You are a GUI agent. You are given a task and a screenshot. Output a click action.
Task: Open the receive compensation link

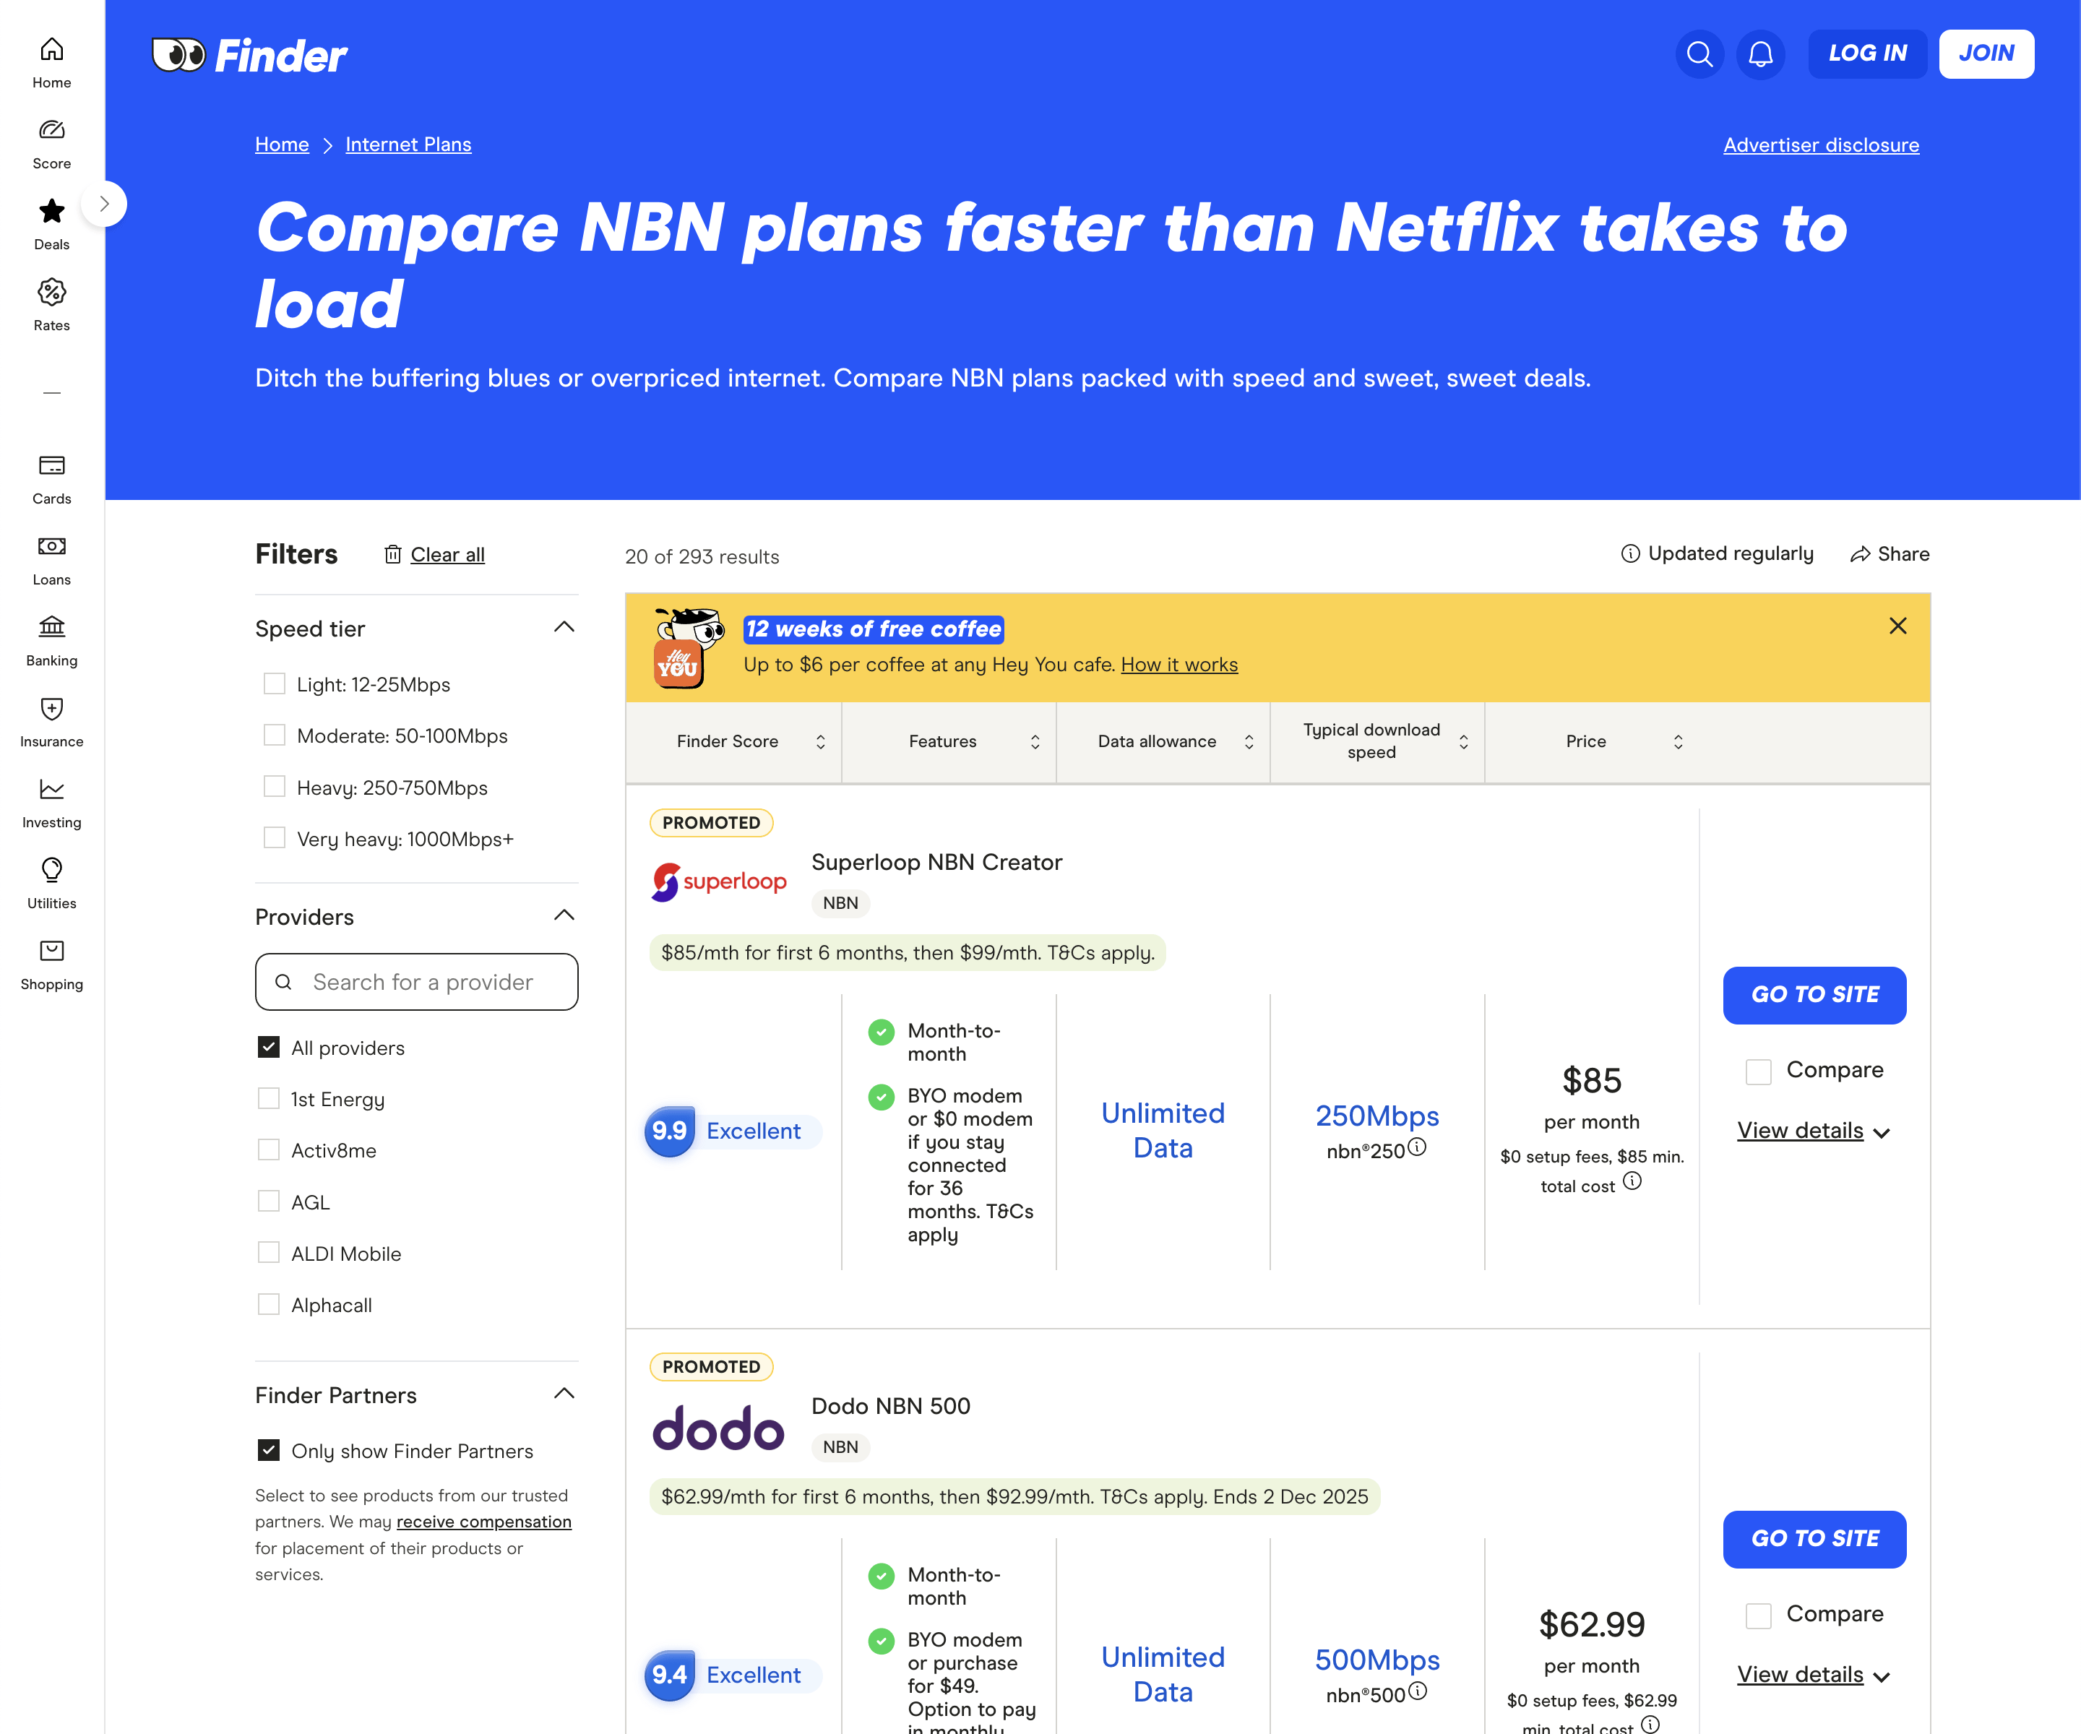coord(483,1522)
